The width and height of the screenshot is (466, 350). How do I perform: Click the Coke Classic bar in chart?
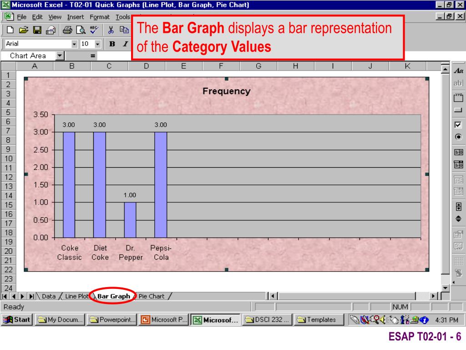69,185
